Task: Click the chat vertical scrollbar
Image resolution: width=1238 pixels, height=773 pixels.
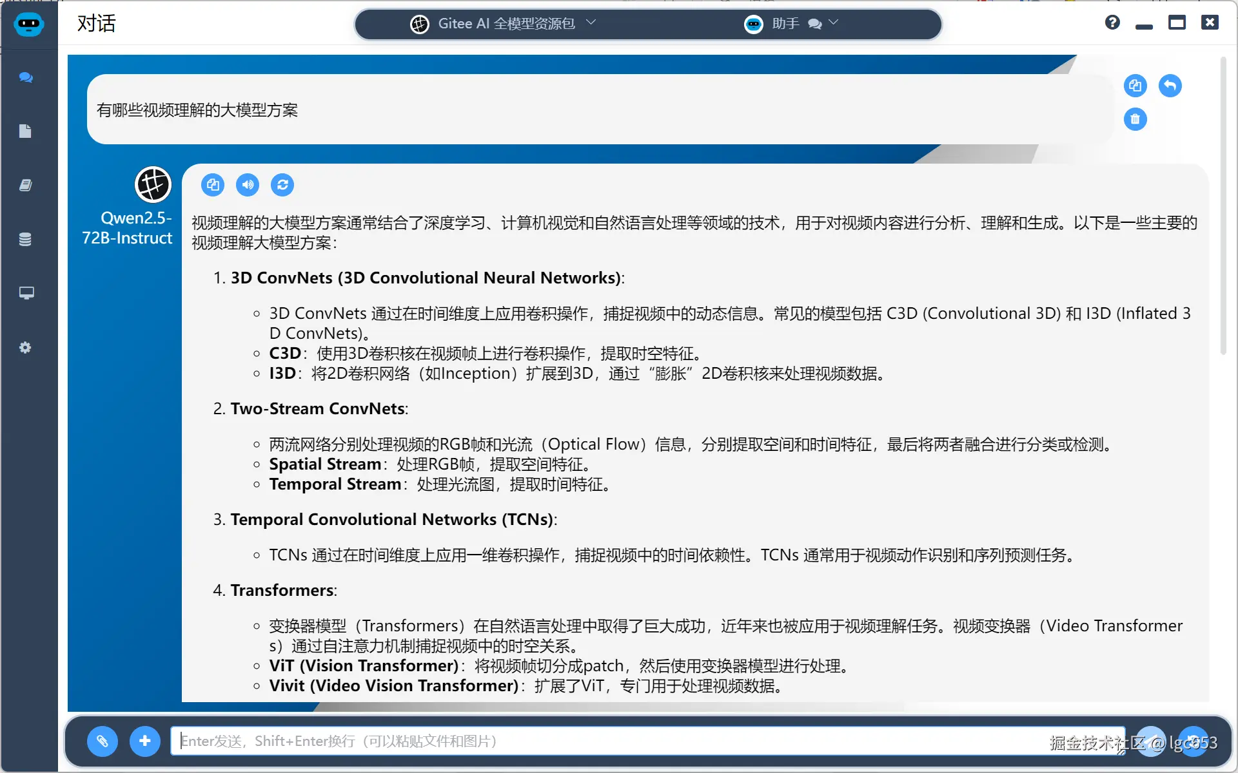Action: [1223, 206]
